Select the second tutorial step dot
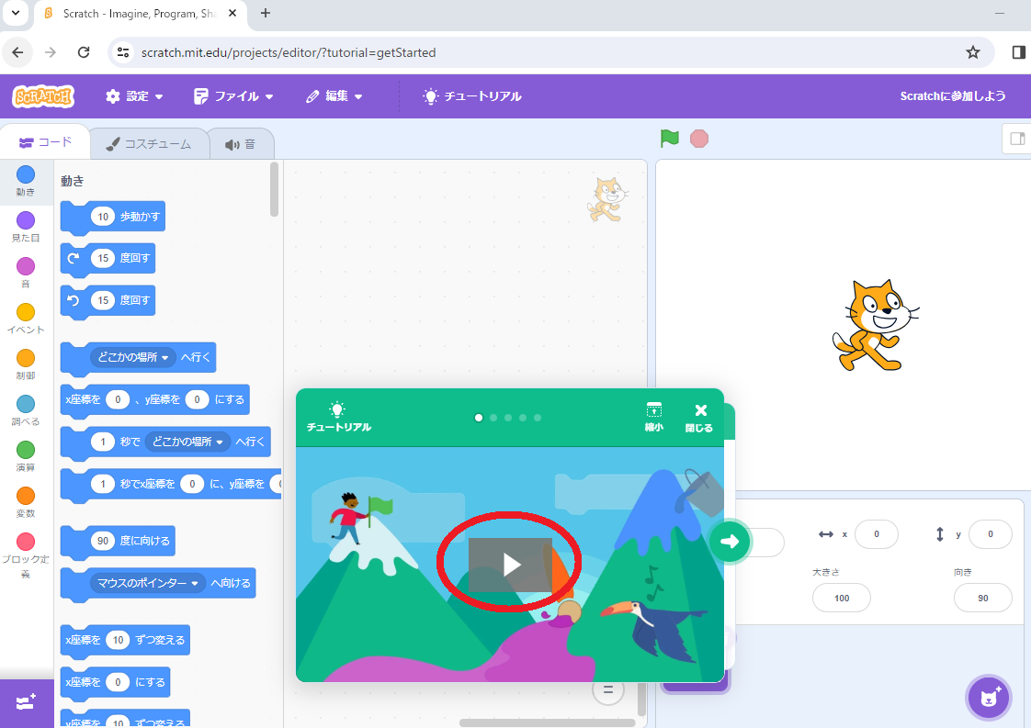 point(493,418)
